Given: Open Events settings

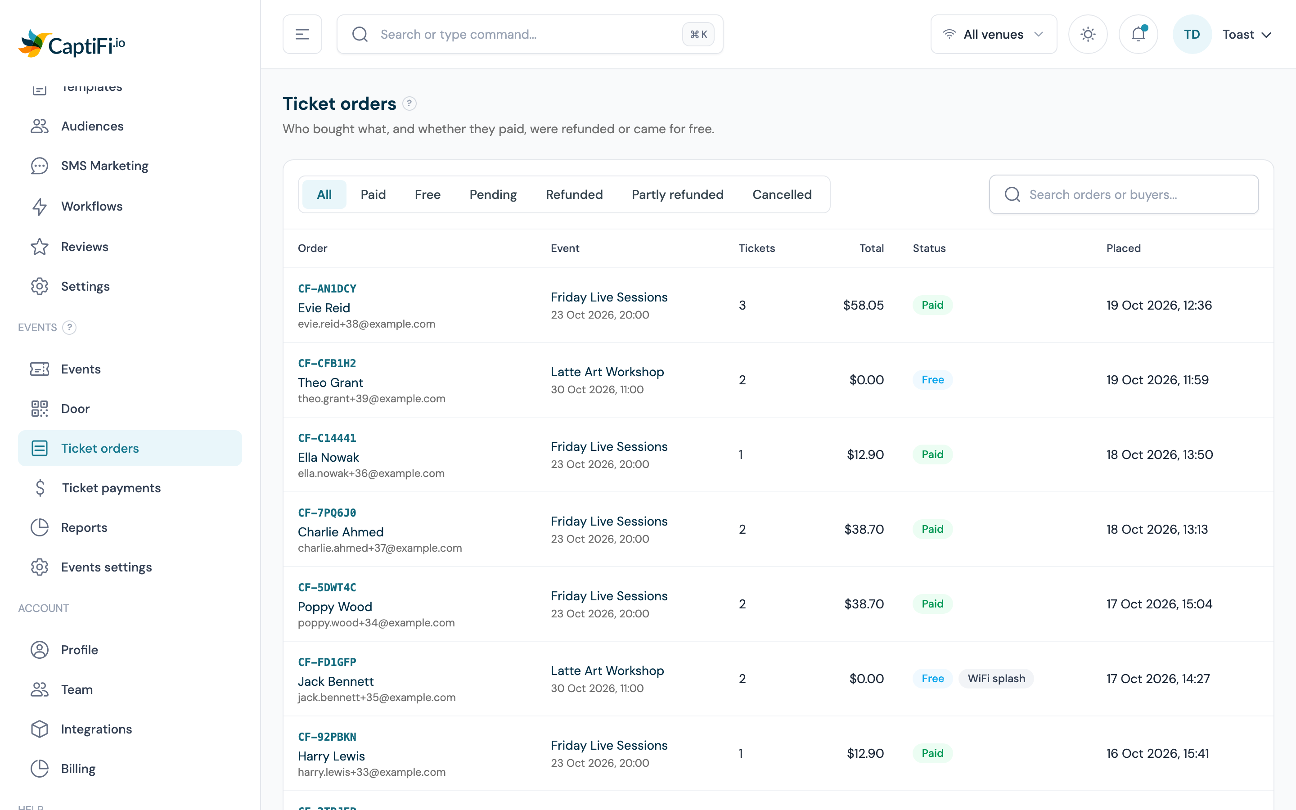Looking at the screenshot, I should click(x=130, y=567).
